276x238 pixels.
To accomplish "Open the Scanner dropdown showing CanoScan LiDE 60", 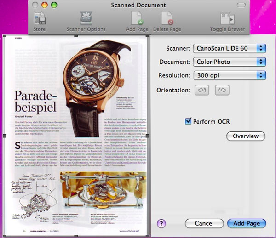I will click(x=230, y=48).
